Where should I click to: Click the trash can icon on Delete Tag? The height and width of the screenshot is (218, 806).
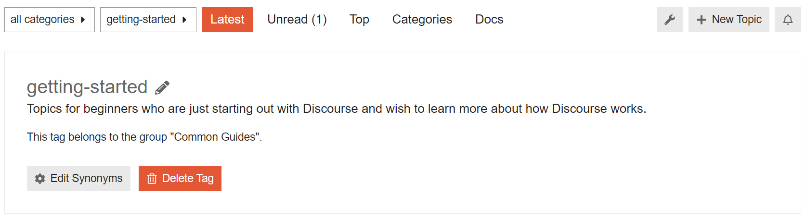152,179
